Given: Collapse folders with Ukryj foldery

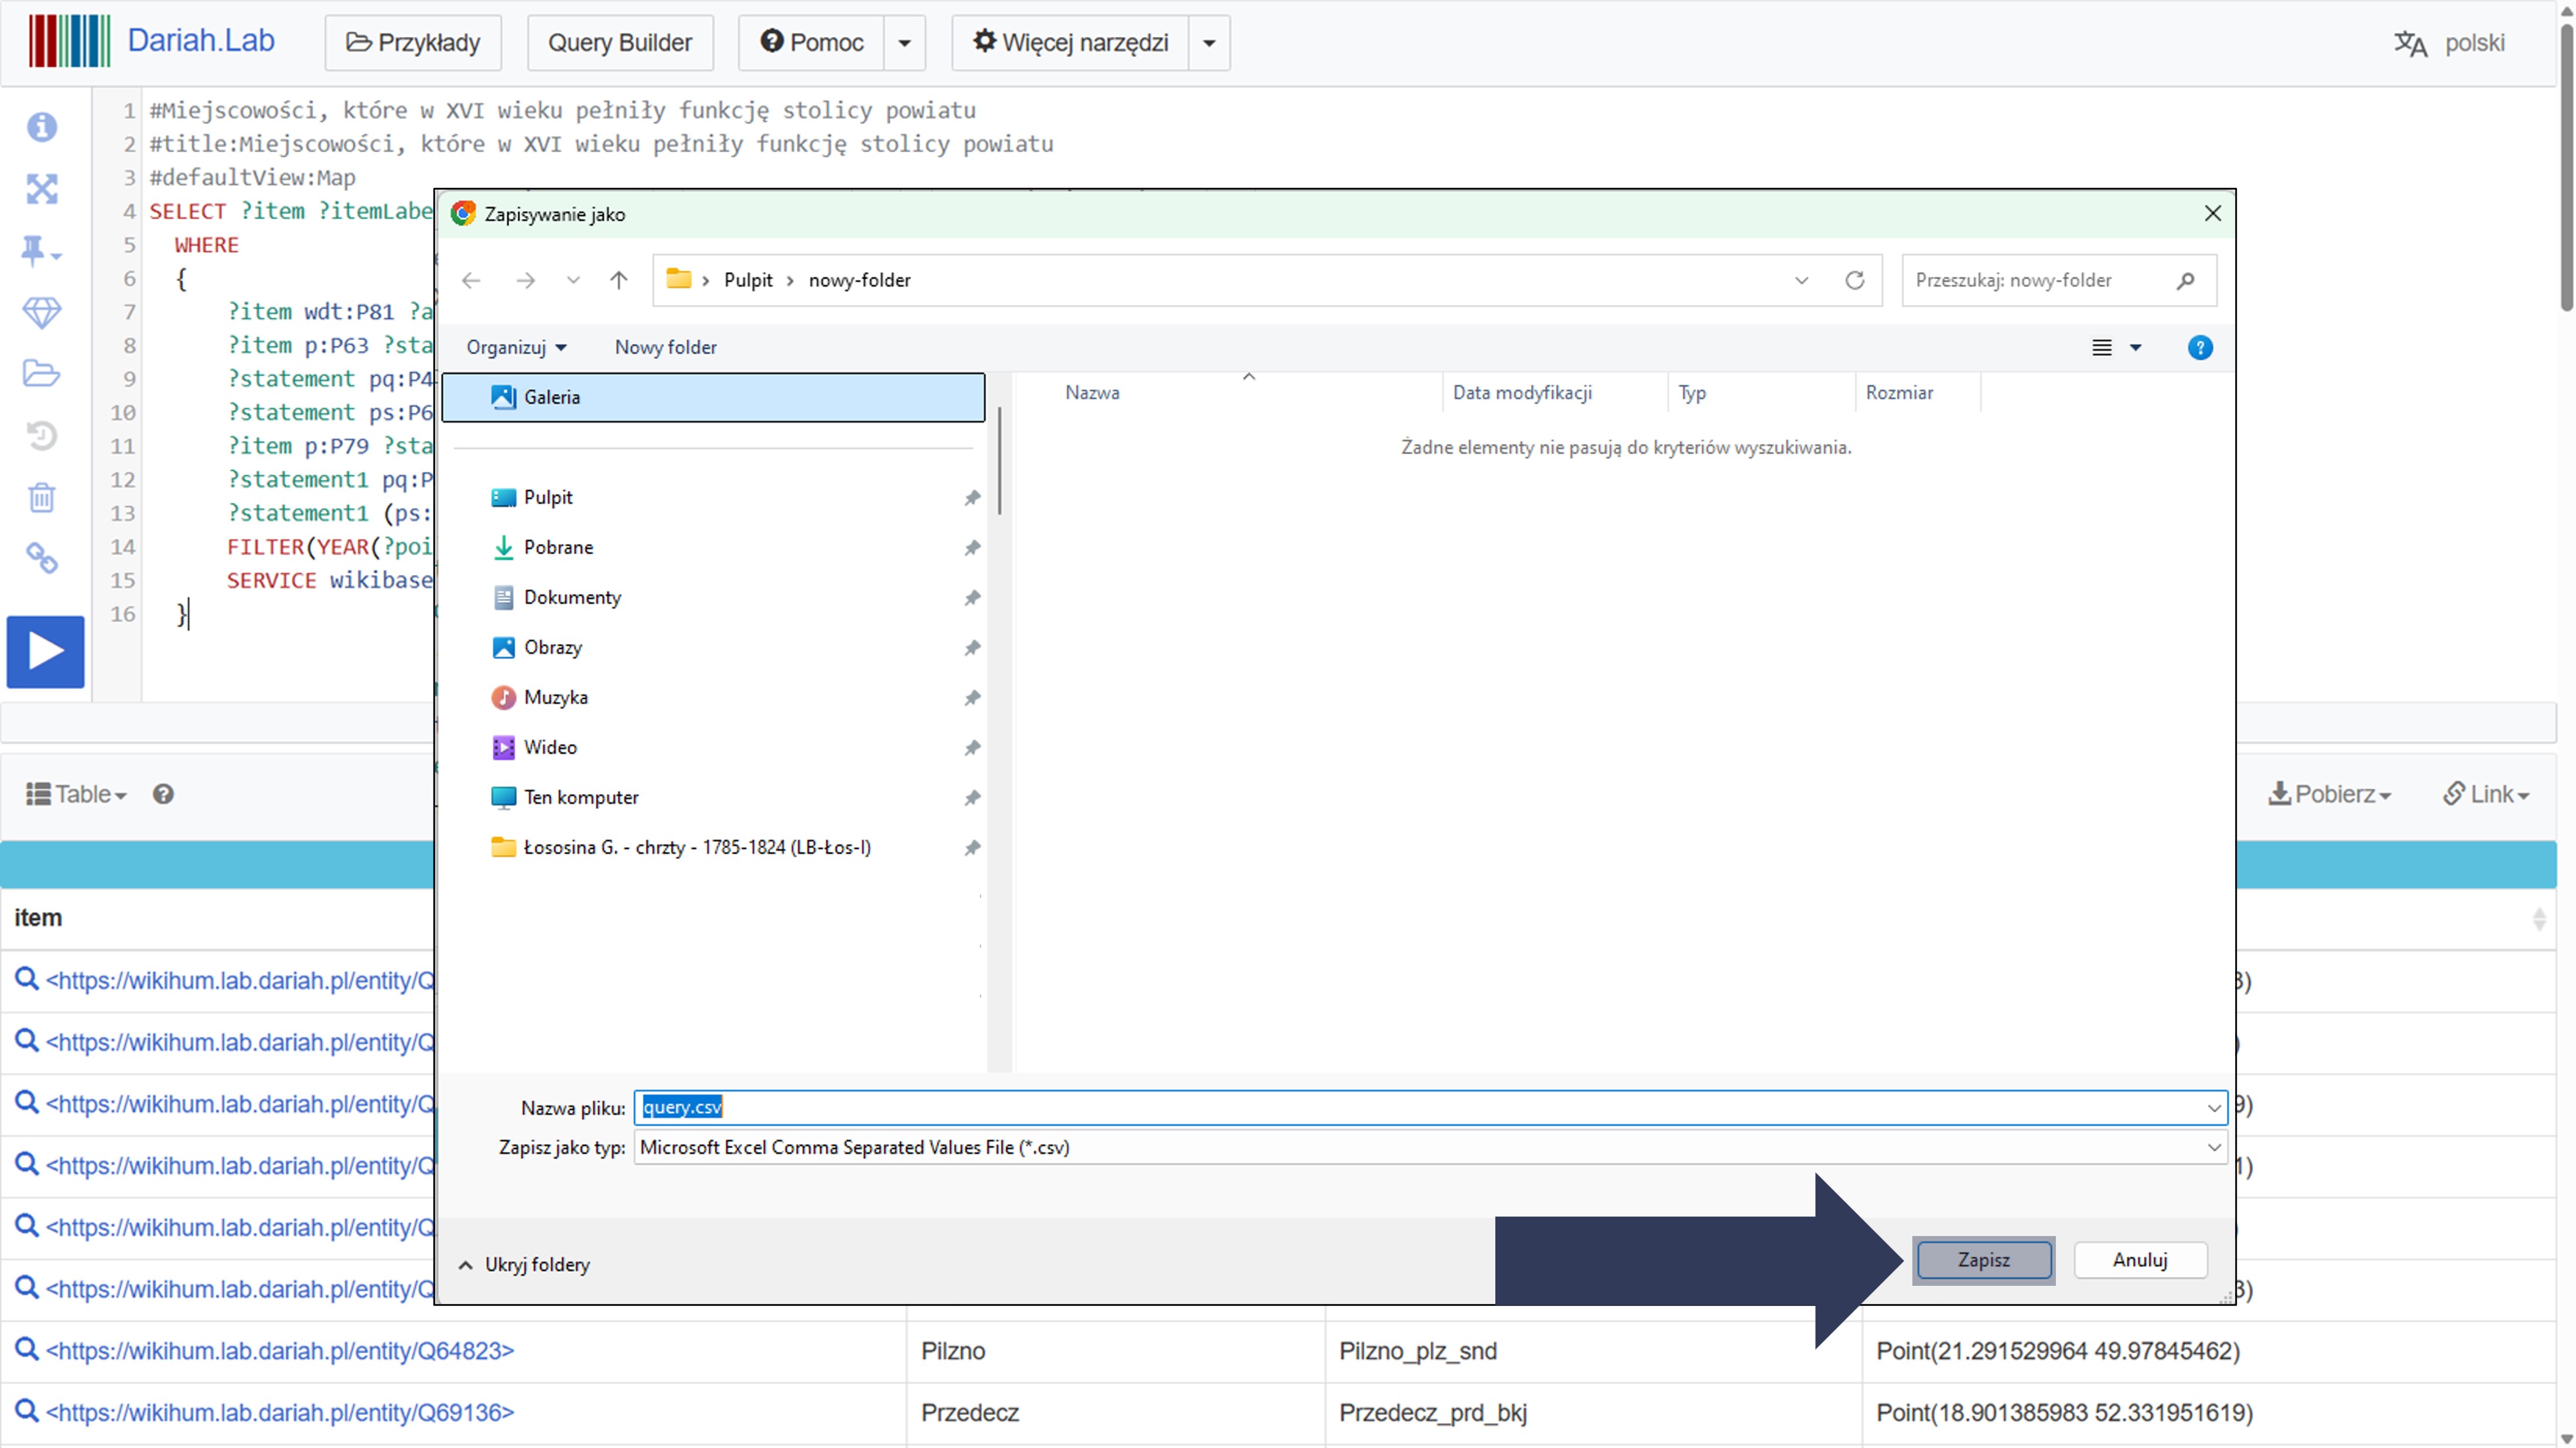Looking at the screenshot, I should point(525,1264).
